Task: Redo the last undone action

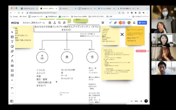Action: tap(12, 93)
